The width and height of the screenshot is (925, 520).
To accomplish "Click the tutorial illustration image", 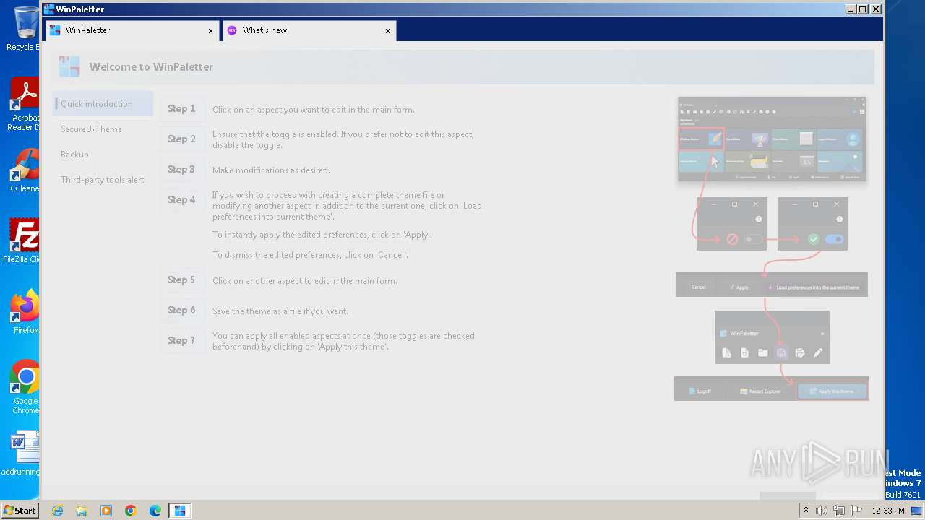I will [771, 248].
